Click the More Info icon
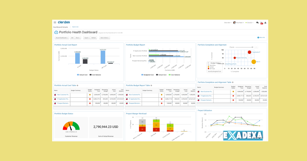 click(x=258, y=37)
